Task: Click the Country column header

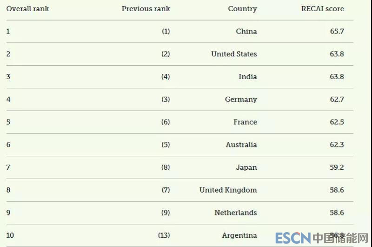Action: click(242, 9)
